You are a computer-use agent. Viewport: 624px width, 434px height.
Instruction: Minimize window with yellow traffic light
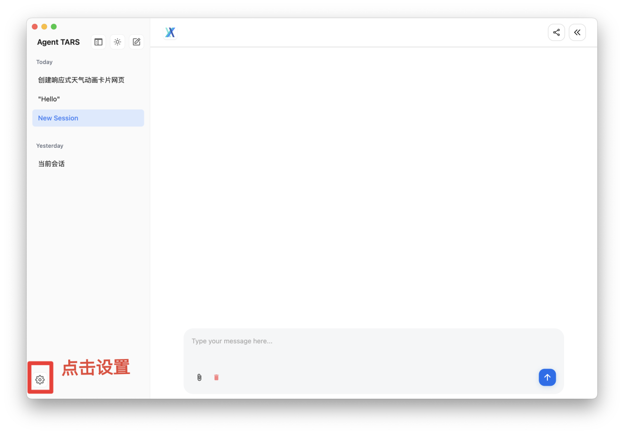tap(44, 27)
